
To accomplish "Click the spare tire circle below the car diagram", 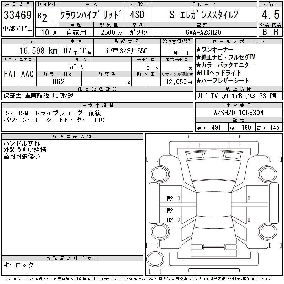I will click(155, 259).
